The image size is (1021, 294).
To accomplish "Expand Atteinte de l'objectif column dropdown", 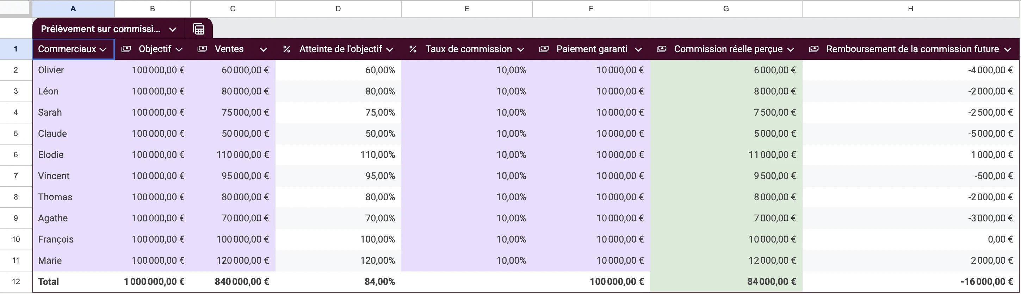I will [x=390, y=50].
